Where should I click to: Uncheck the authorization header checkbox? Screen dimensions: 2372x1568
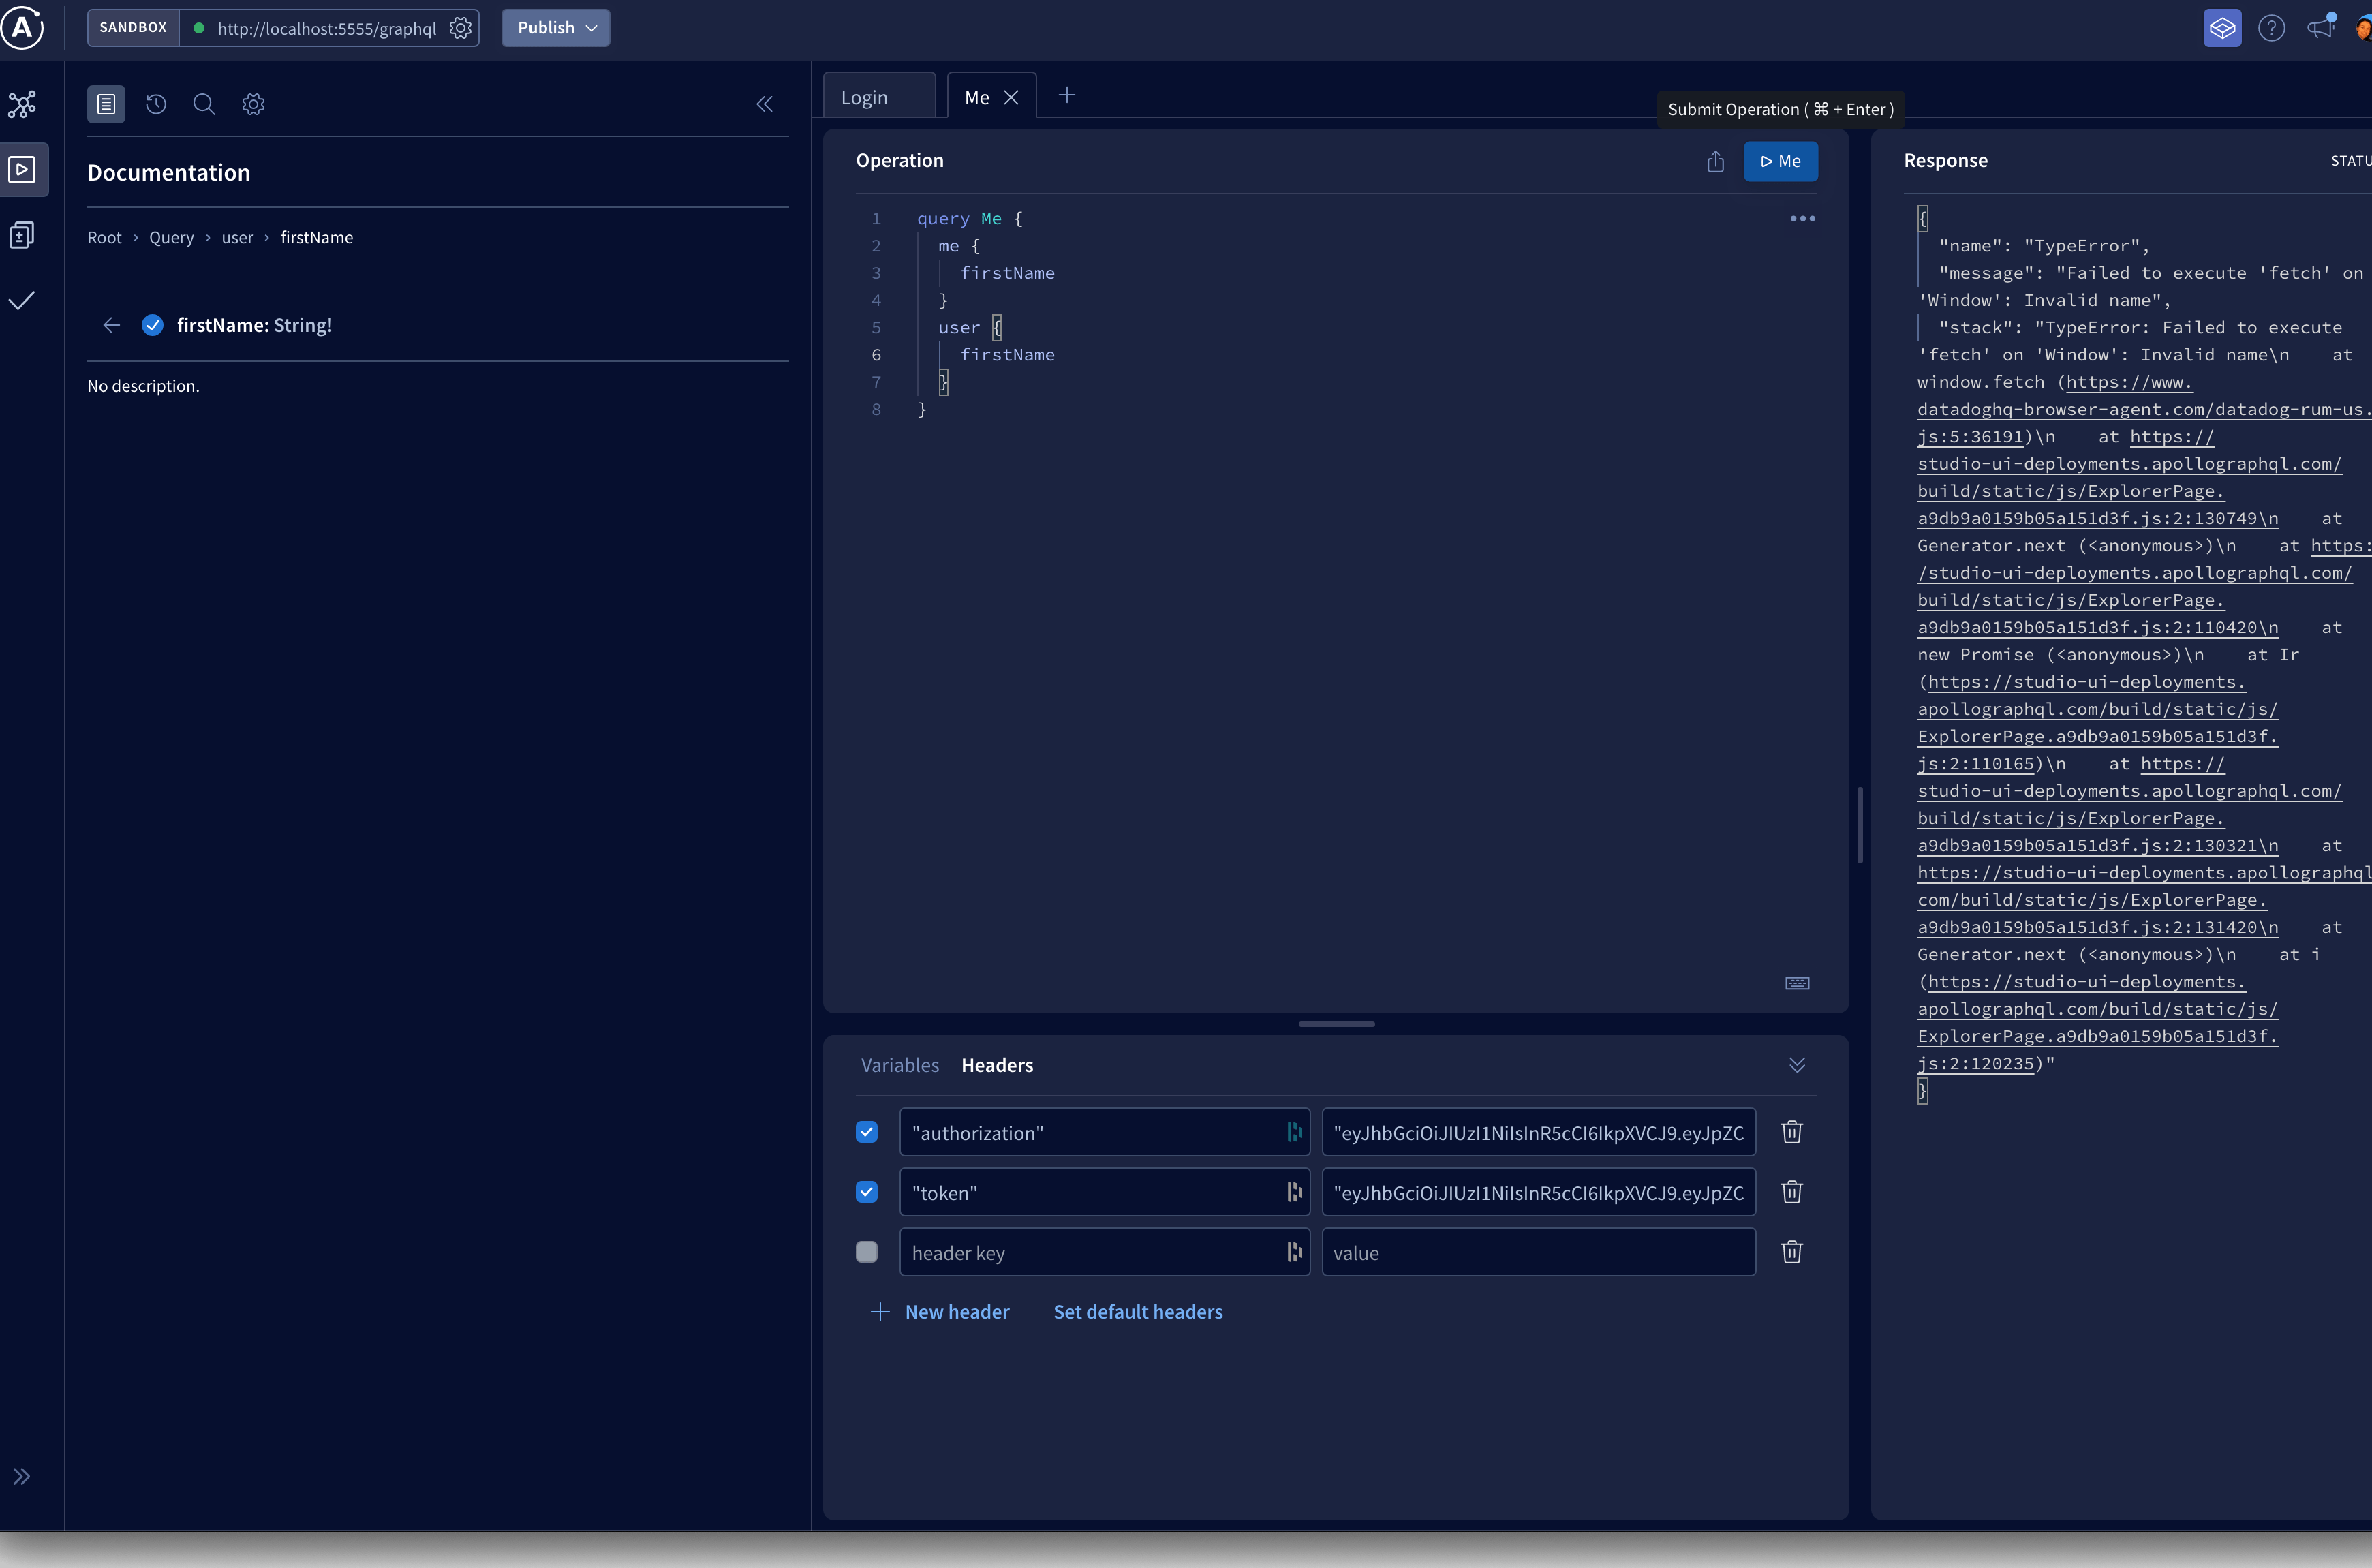pos(866,1132)
